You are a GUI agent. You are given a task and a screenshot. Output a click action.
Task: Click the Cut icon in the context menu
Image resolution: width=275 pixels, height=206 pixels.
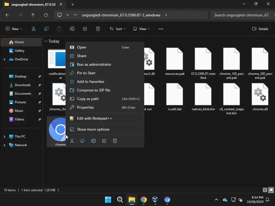(x=72, y=141)
